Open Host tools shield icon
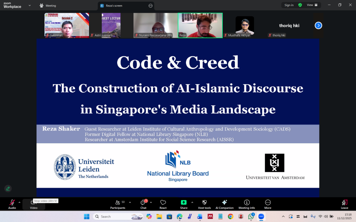356x222 pixels. 204,204
